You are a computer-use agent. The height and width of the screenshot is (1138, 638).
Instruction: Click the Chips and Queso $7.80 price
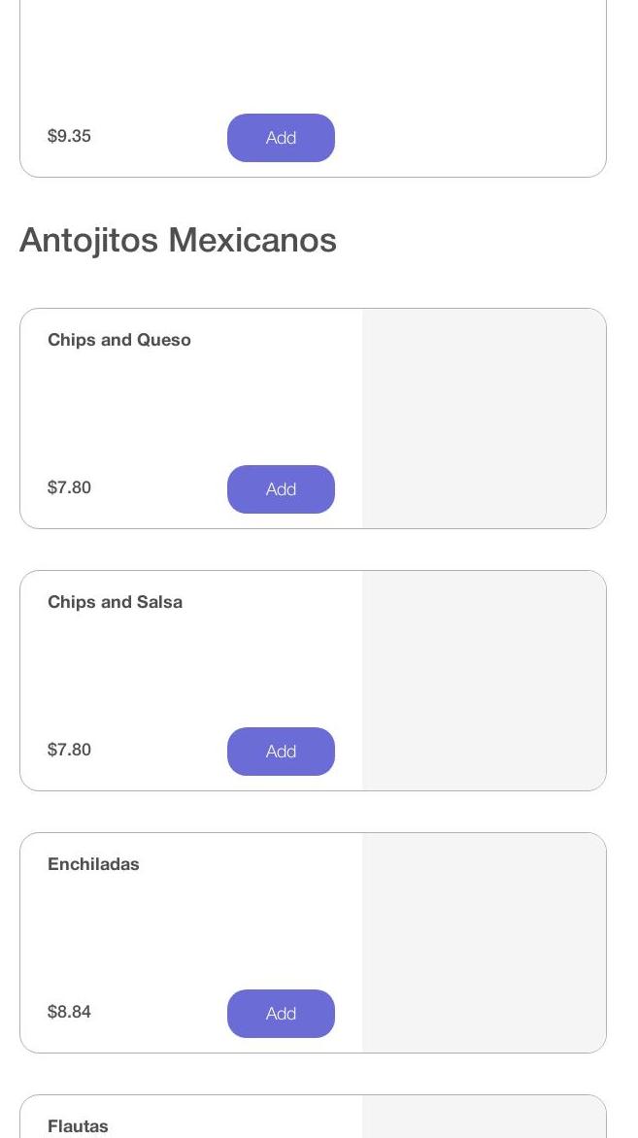click(x=69, y=487)
